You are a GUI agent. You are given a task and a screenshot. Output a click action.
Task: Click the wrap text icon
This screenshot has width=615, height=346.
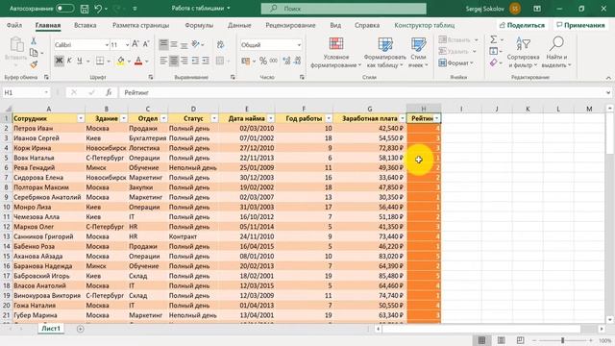220,44
